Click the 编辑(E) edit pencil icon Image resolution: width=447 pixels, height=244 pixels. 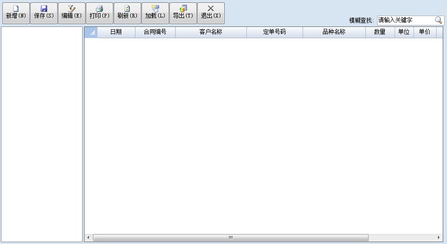point(72,8)
